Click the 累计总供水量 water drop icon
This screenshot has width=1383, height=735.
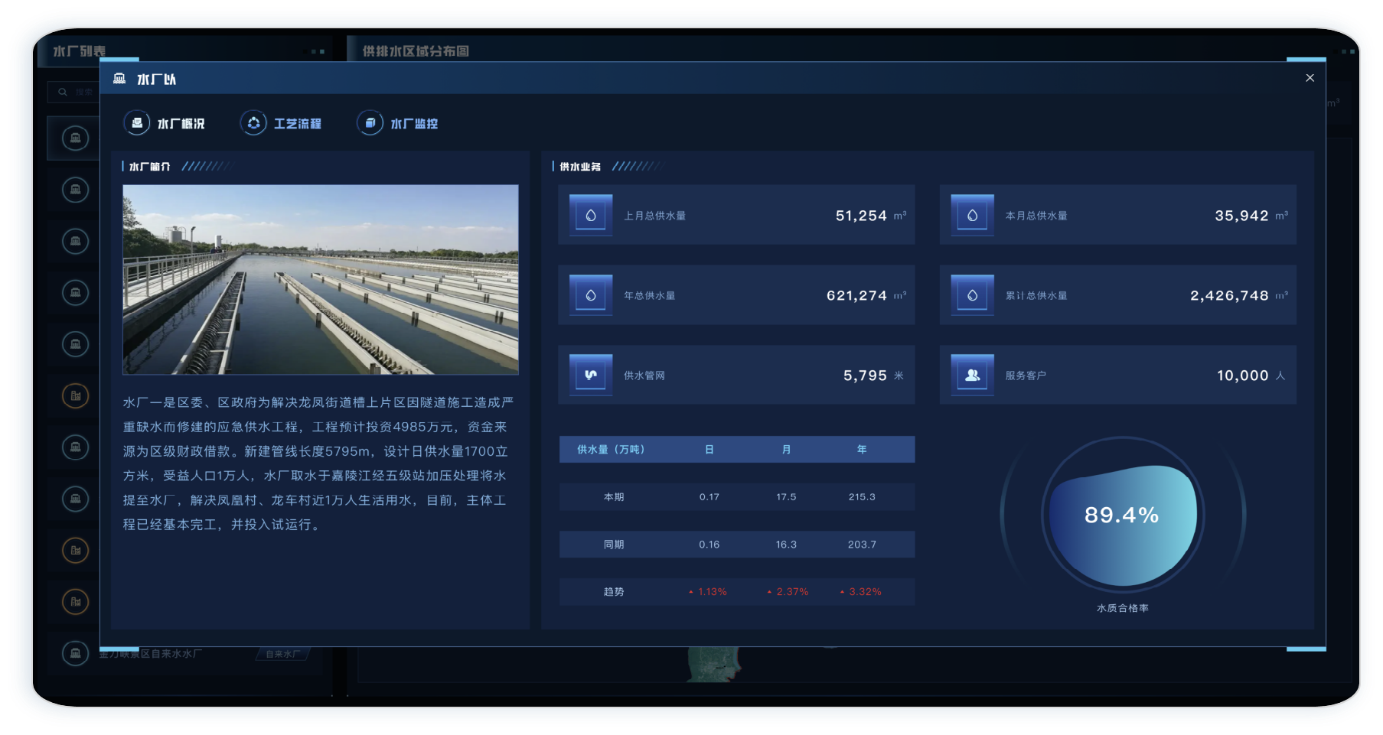click(x=972, y=295)
